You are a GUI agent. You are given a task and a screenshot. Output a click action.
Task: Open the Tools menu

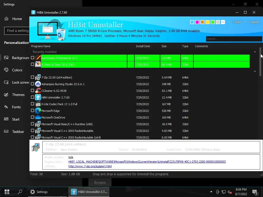click(x=236, y=22)
